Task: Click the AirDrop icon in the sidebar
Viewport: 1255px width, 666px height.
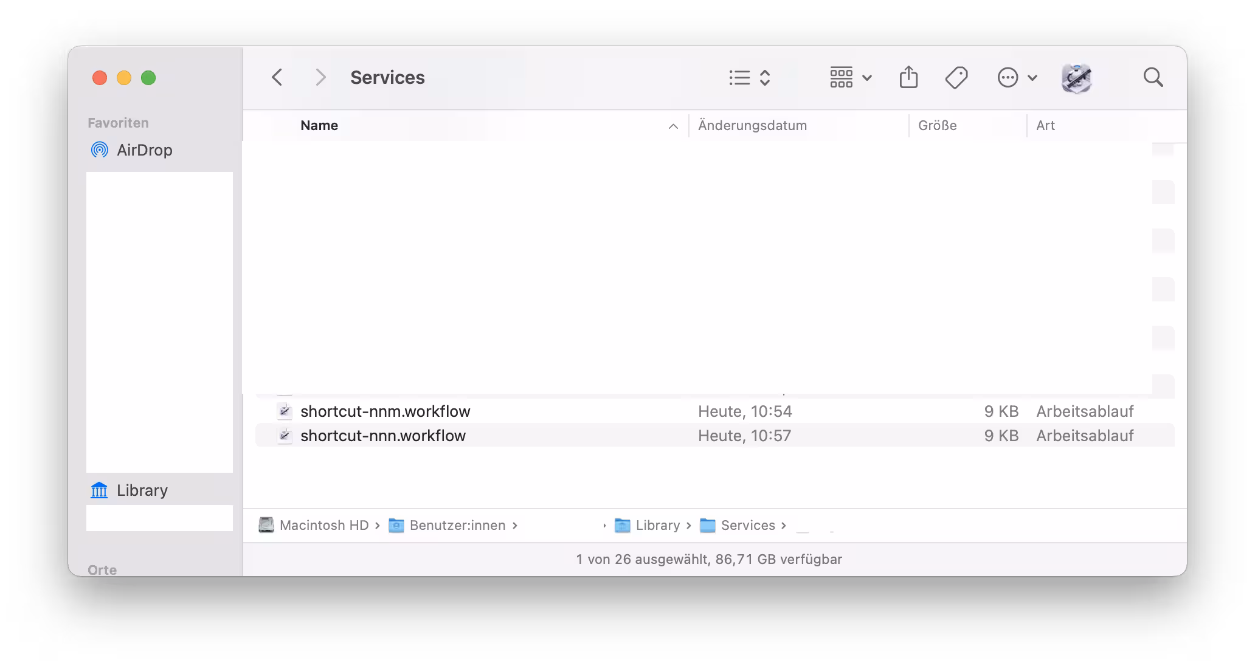Action: coord(101,149)
